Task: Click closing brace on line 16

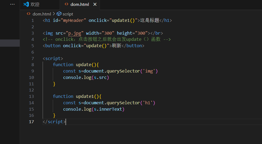Action: [54, 115]
